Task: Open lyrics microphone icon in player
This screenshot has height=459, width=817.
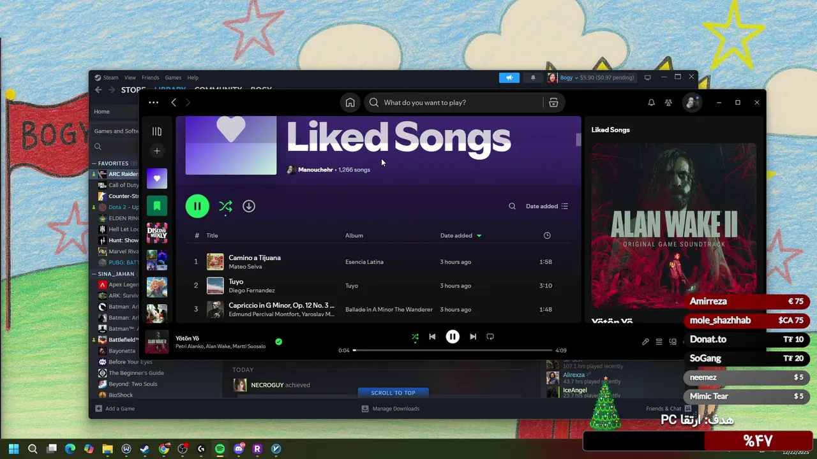Action: 645,342
